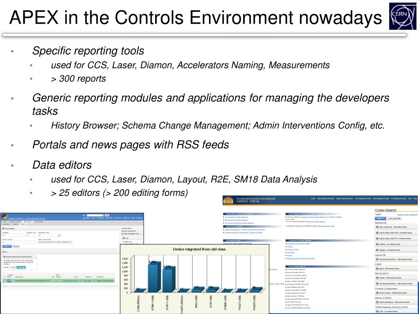419x314 pixels.
Task: Click Help in Naming Portal navigation
Action: (415, 199)
